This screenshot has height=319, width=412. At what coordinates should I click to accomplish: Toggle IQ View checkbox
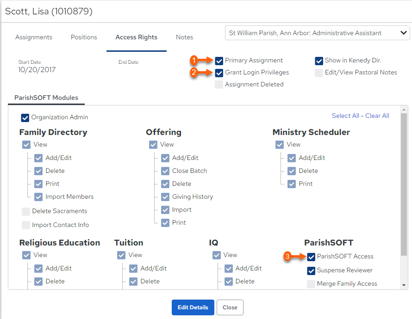coord(216,255)
